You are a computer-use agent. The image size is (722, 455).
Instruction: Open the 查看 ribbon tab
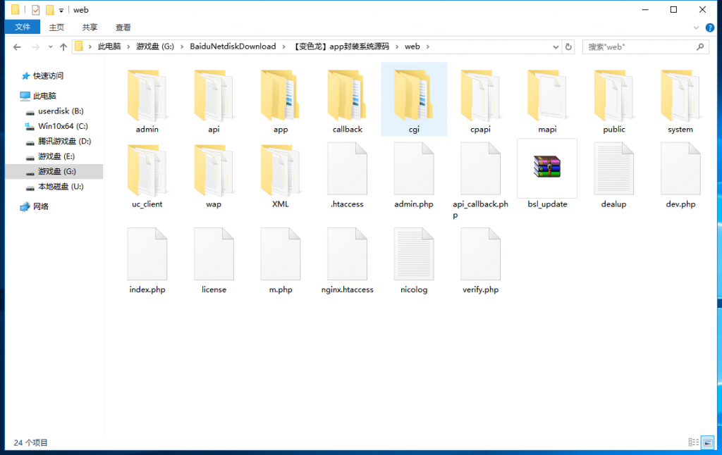tap(123, 27)
